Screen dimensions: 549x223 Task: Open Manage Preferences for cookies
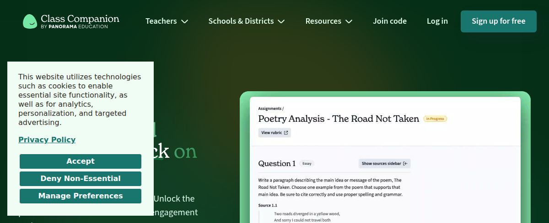point(81,196)
